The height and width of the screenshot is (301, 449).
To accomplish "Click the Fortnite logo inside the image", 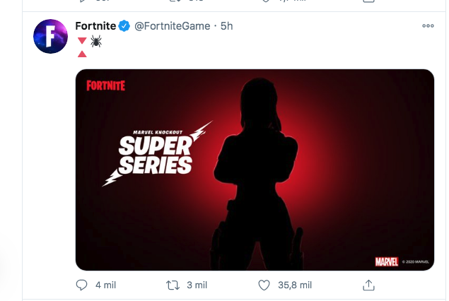I will coord(105,85).
